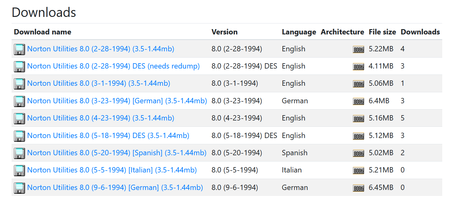Click downloads count 2 in Spanish row
Image resolution: width=471 pixels, height=200 pixels.
point(403,153)
